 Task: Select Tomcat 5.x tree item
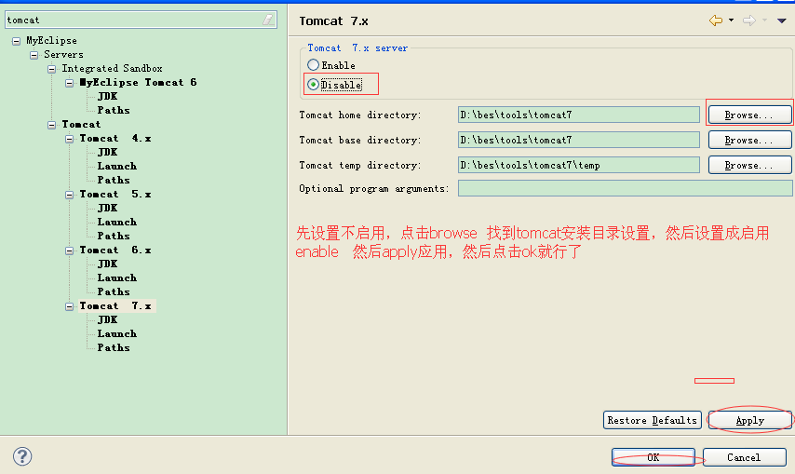pyautogui.click(x=115, y=194)
